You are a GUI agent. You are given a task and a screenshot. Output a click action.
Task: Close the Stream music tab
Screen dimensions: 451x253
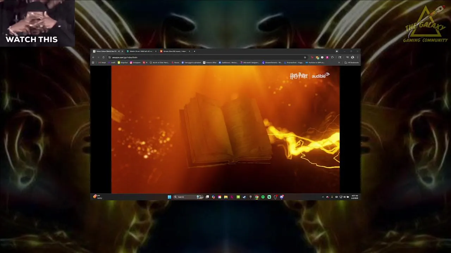tap(189, 51)
